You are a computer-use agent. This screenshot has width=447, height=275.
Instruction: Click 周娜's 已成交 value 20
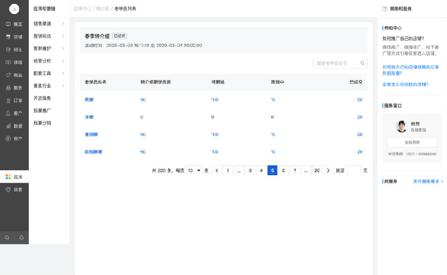pyautogui.click(x=360, y=100)
